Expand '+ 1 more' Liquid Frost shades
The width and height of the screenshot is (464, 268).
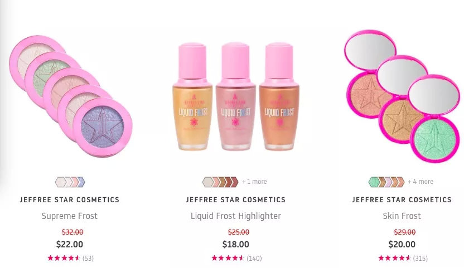[x=254, y=182]
